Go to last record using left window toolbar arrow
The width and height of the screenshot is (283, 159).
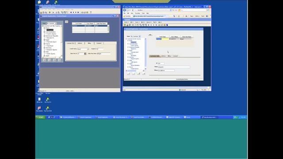point(78,12)
